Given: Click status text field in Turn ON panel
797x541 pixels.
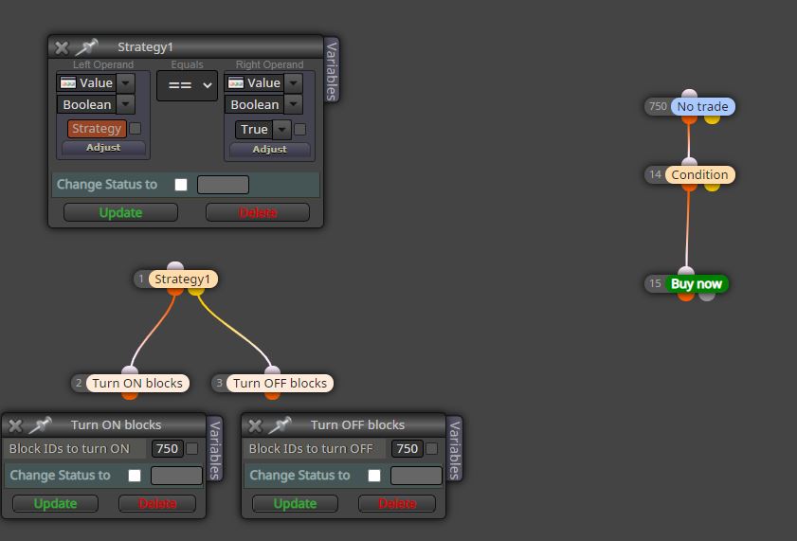Looking at the screenshot, I should [x=177, y=476].
